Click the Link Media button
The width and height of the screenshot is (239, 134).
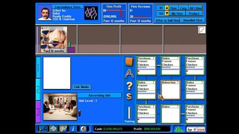tap(81, 87)
